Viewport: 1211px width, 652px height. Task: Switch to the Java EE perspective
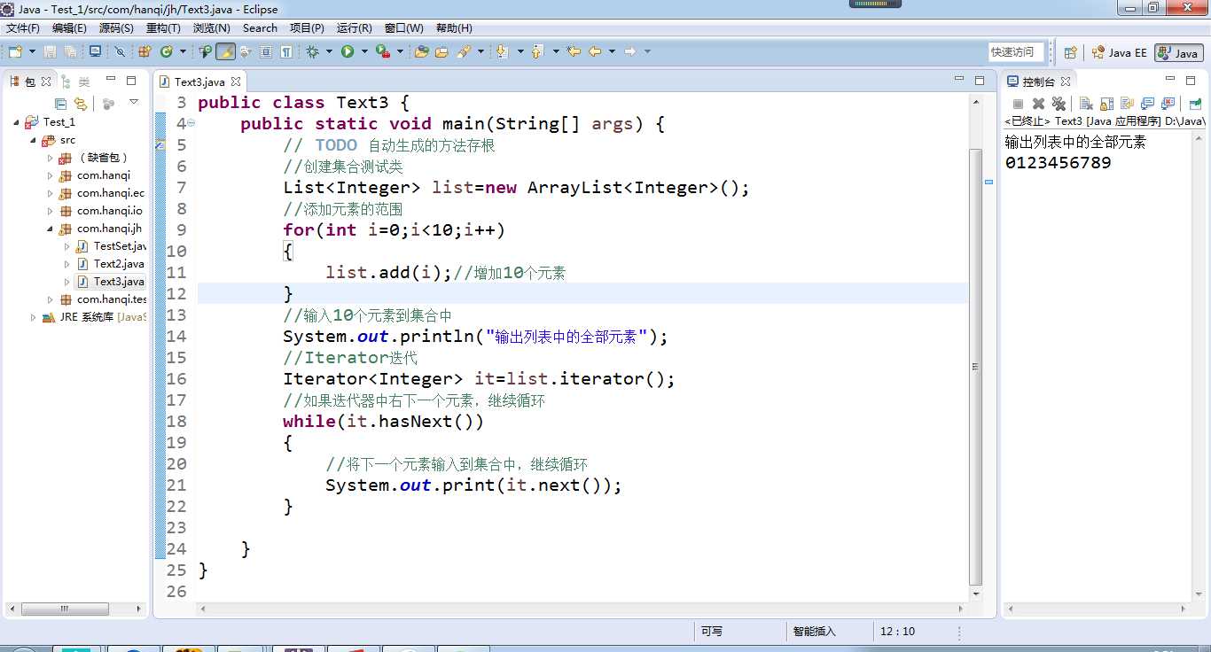point(1119,53)
